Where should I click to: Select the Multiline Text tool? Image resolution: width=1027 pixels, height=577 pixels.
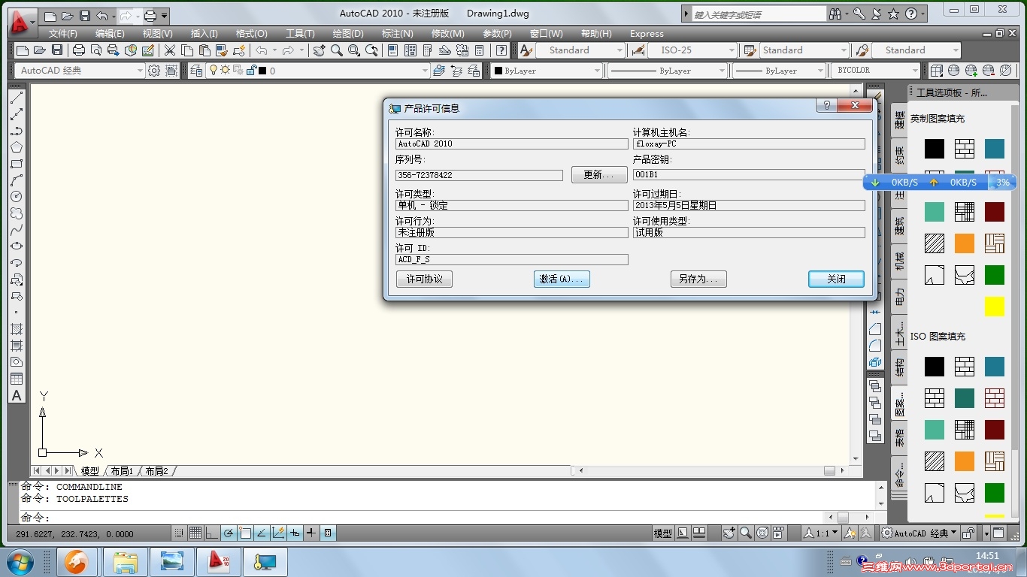click(17, 396)
